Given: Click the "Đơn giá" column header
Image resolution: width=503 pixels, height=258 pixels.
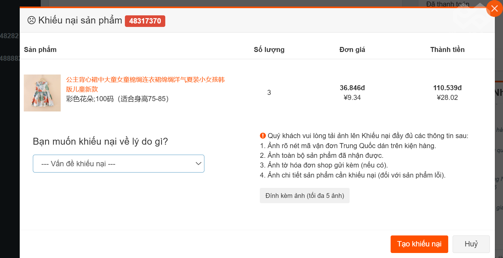Looking at the screenshot, I should click(x=352, y=49).
